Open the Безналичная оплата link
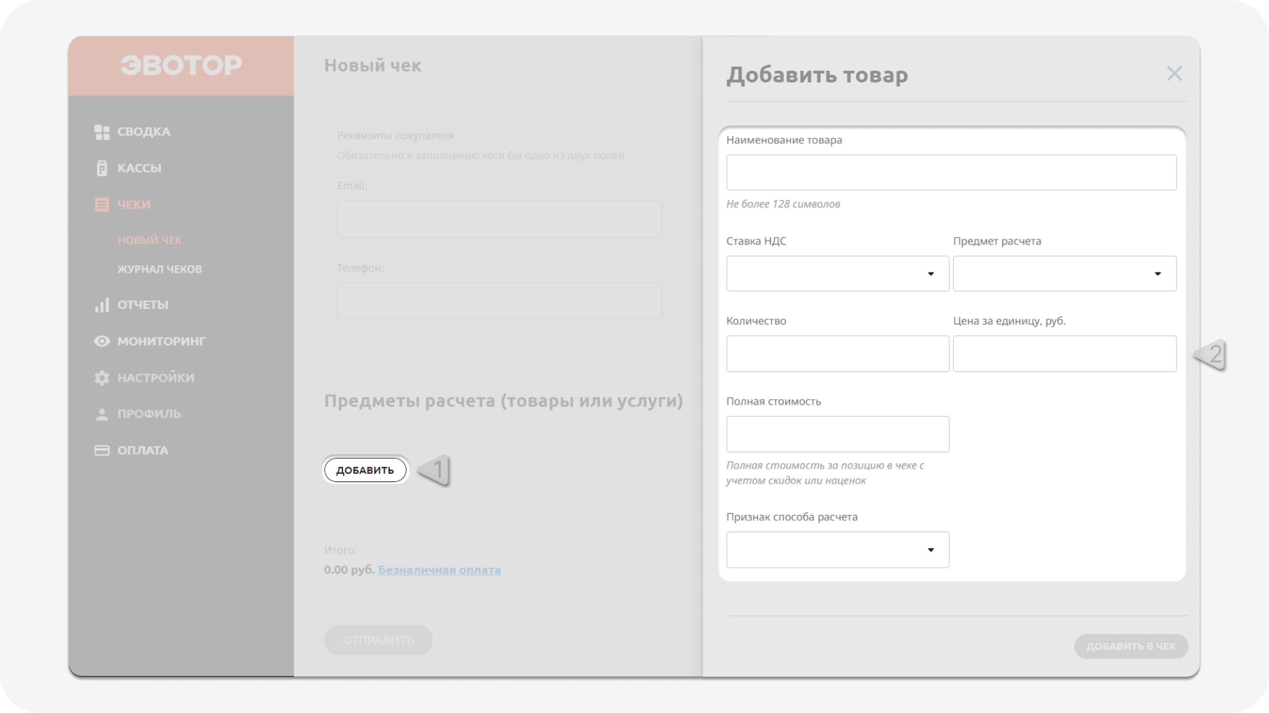Screen dimensions: 1269x713 tap(440, 570)
